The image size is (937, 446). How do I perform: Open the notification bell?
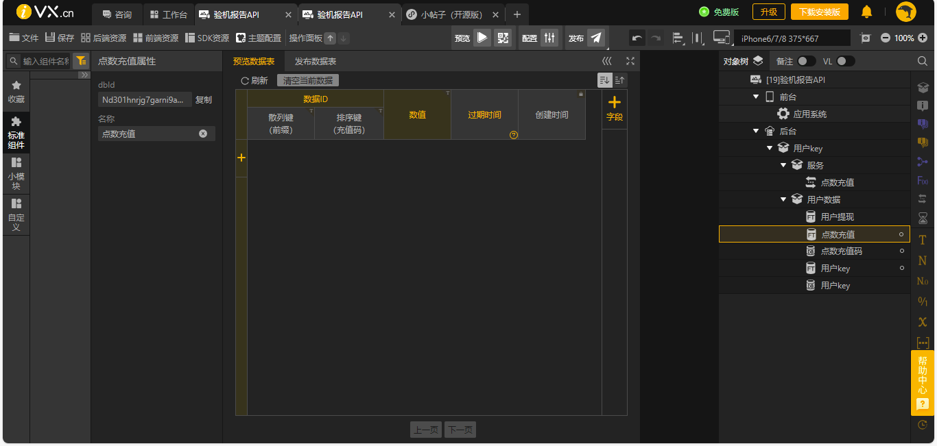coord(866,12)
